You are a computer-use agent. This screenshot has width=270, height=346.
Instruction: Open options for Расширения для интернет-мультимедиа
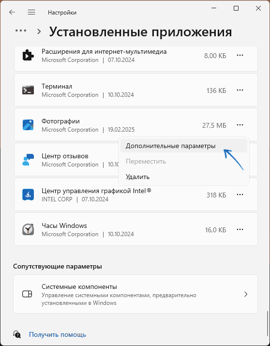point(240,55)
